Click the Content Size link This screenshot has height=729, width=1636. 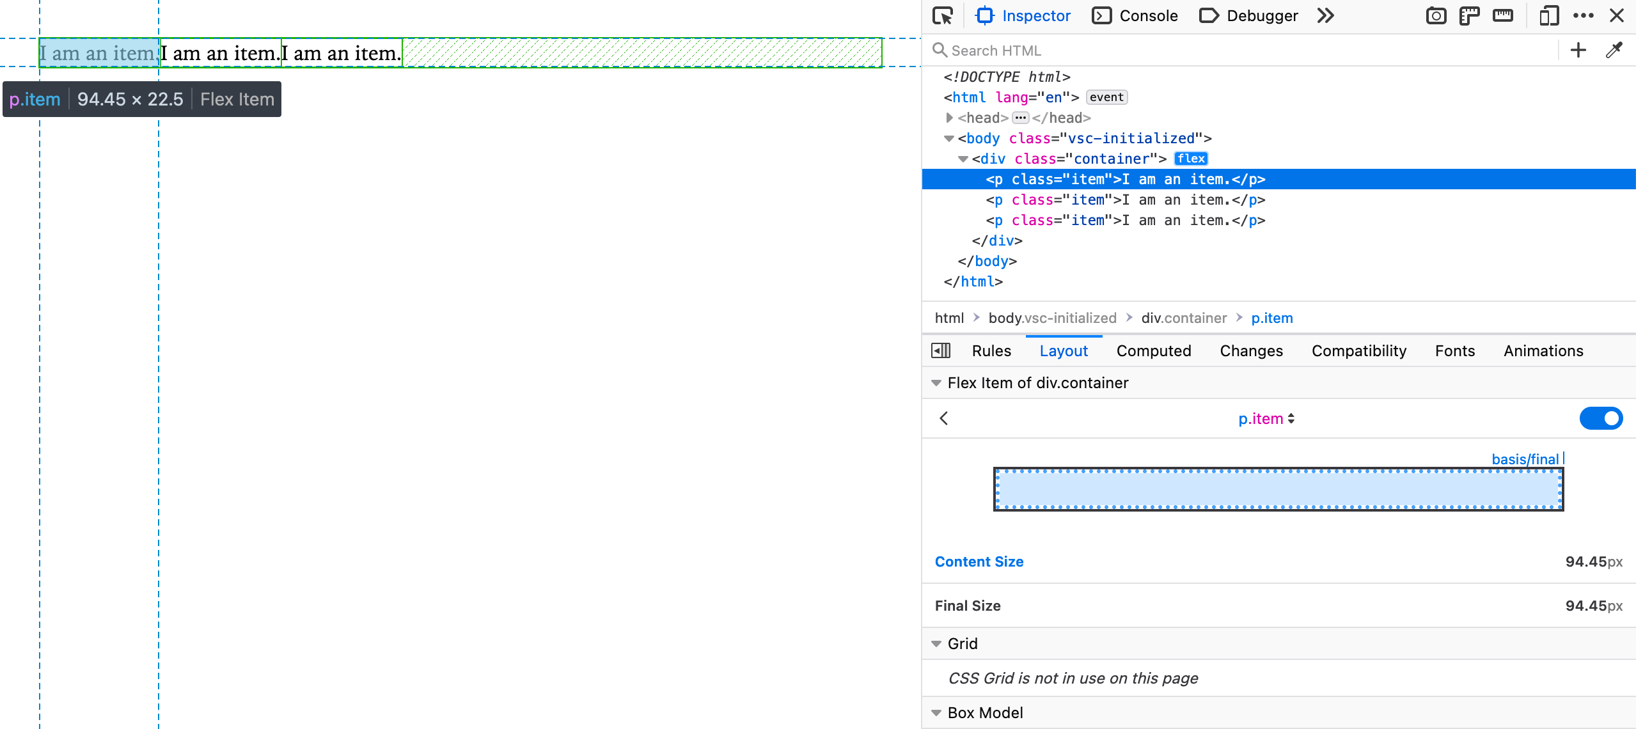pos(978,561)
